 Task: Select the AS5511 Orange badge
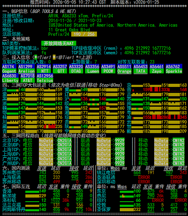pyautogui.click(x=124, y=69)
